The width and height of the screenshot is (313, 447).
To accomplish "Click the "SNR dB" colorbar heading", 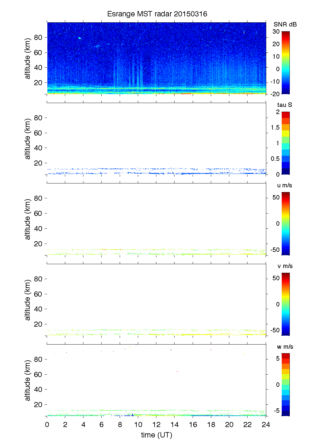I will point(285,24).
